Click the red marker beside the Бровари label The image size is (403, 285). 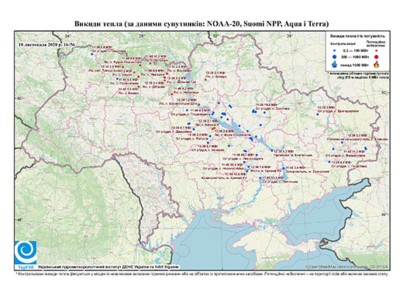pyautogui.click(x=205, y=80)
